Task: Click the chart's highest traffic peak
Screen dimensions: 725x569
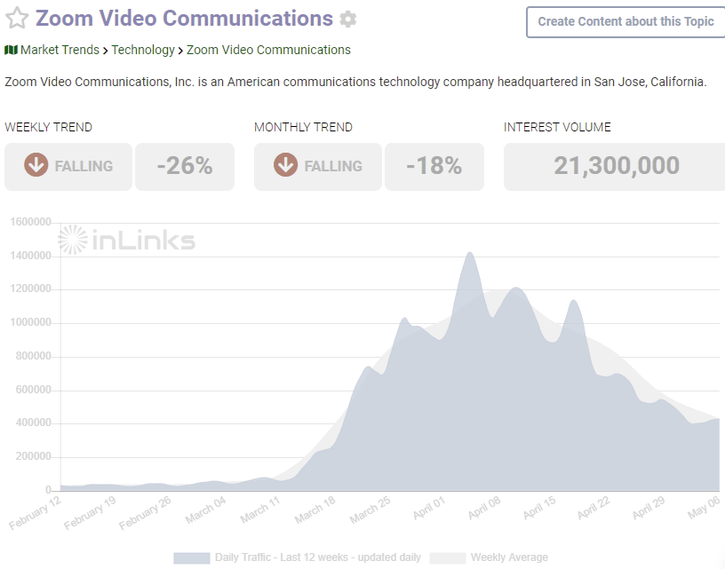Action: click(x=470, y=253)
